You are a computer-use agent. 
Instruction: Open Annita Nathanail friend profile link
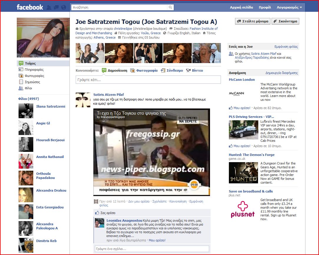(50, 157)
